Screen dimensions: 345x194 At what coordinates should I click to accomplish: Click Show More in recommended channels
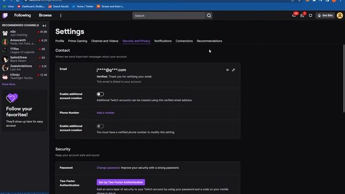tap(9, 84)
